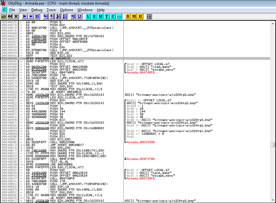Click the vertical scrollbar thumb

273,145
